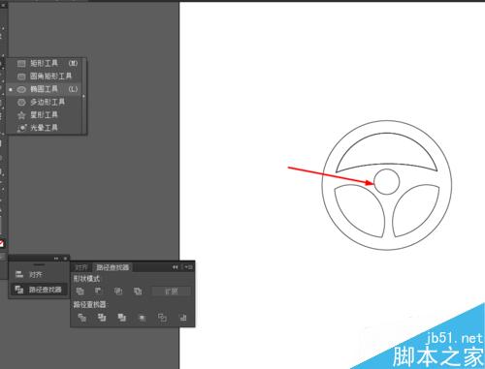
Task: Open the 对齐 (Align) panel from the dock
Action: (39, 275)
